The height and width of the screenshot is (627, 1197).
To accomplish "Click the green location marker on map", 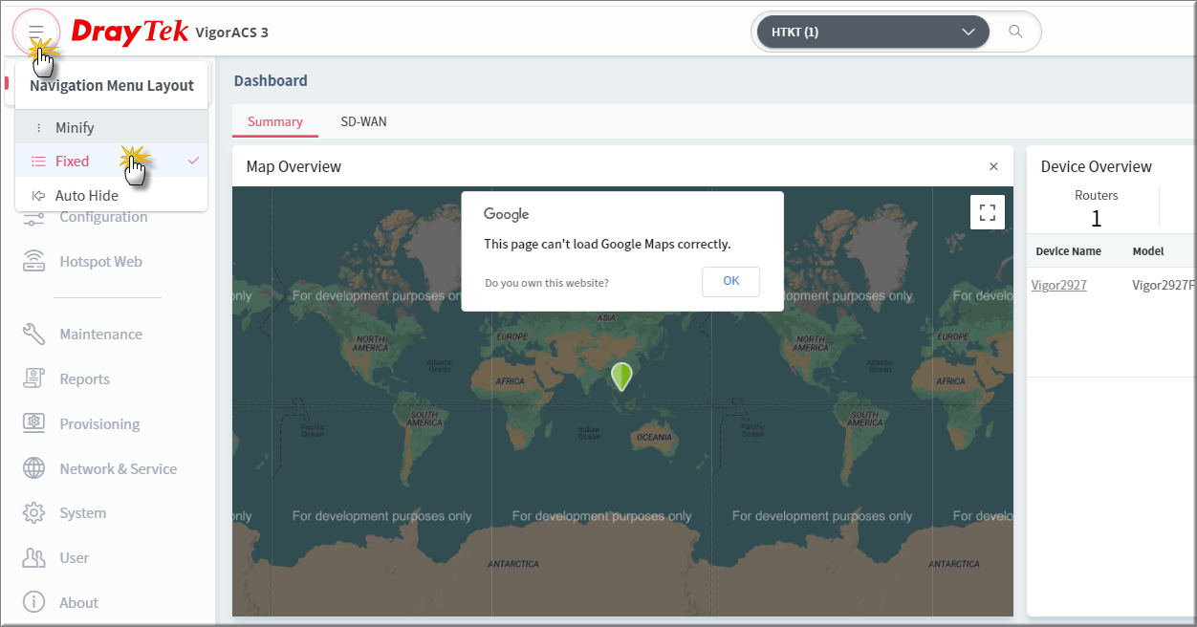I will tap(621, 377).
